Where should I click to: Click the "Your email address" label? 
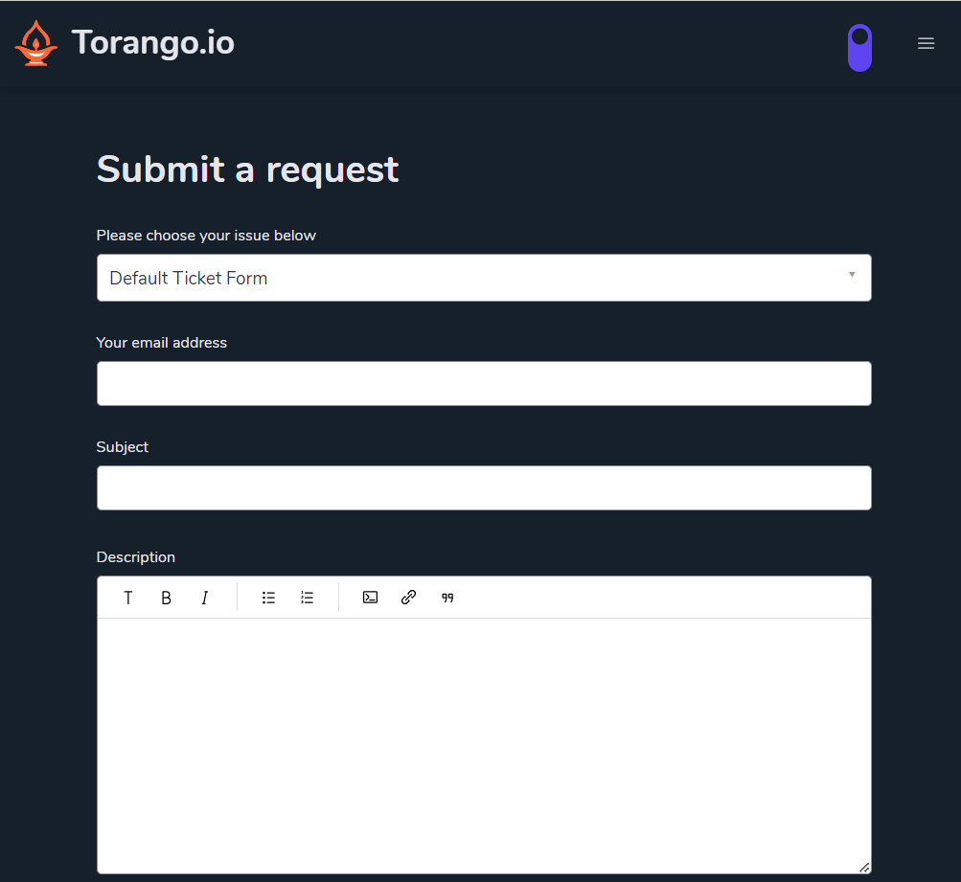[x=162, y=343]
